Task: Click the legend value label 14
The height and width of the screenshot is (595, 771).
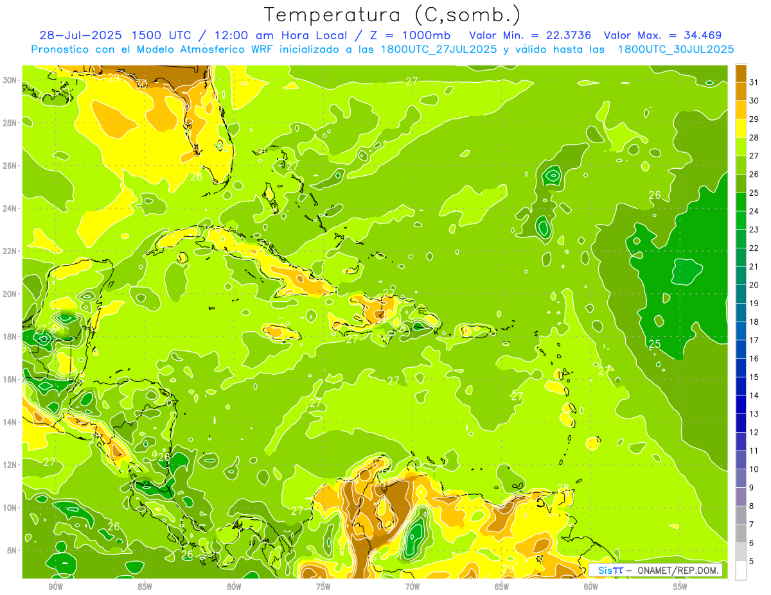Action: tap(754, 395)
